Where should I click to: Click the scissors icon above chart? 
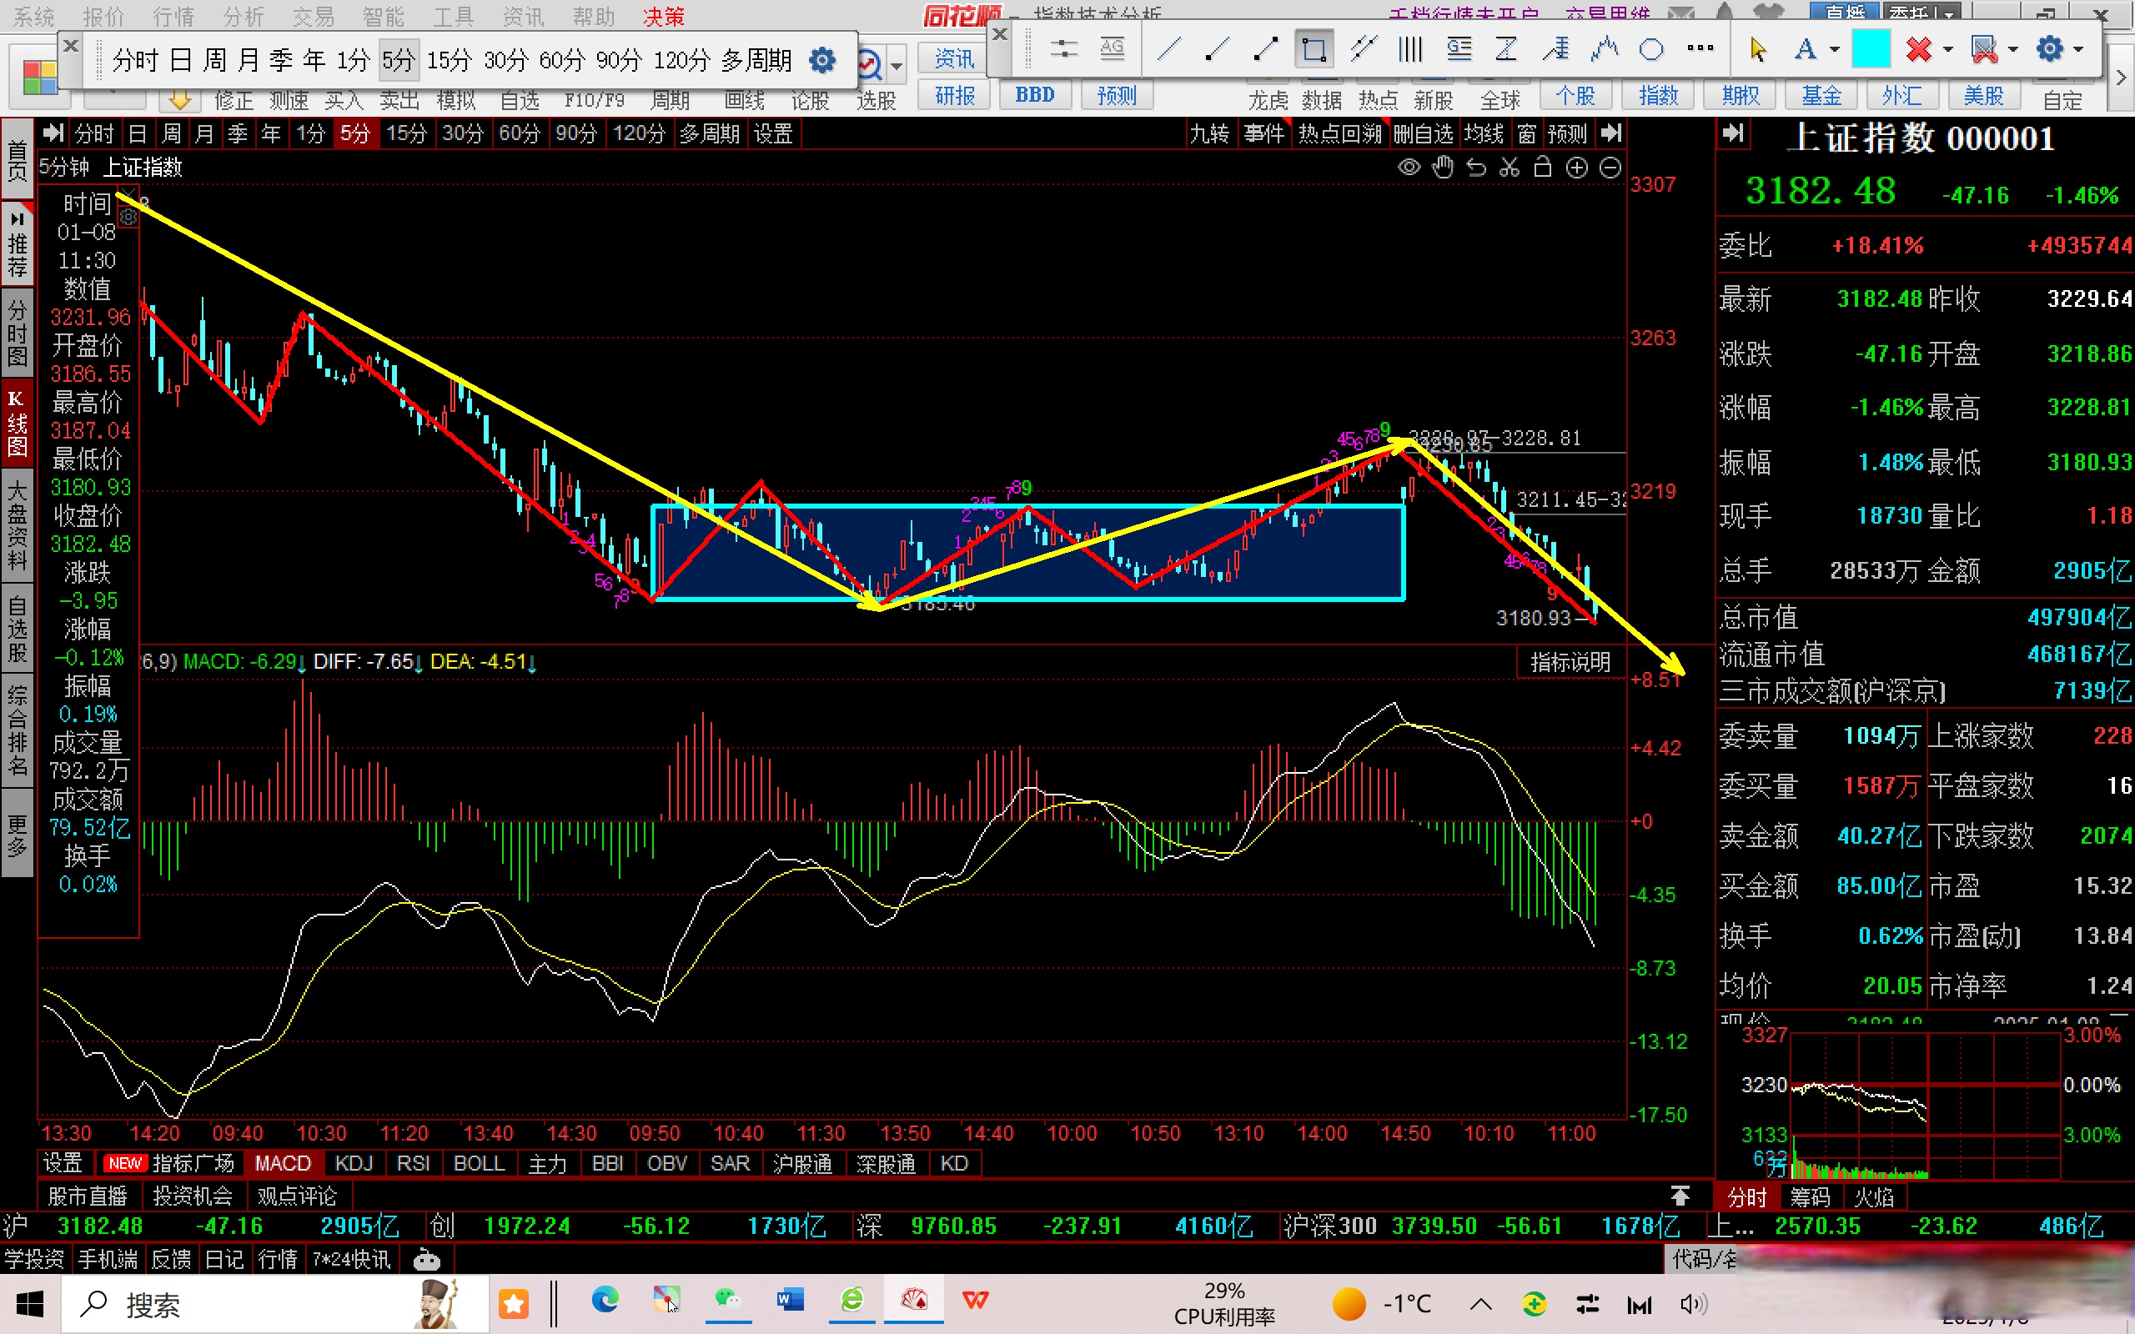pyautogui.click(x=1510, y=168)
